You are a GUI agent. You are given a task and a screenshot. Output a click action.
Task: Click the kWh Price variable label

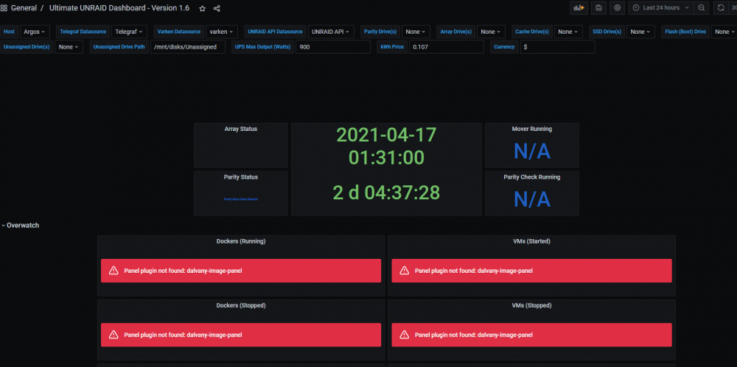[x=392, y=47]
